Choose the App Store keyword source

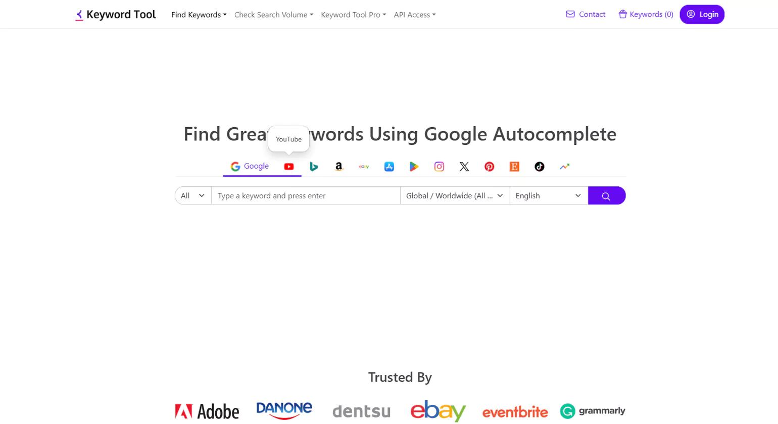click(x=388, y=167)
